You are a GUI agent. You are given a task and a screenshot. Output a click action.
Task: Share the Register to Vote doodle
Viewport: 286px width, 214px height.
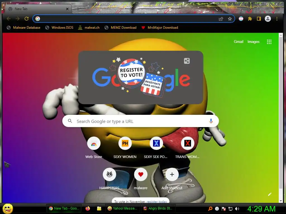click(x=187, y=61)
